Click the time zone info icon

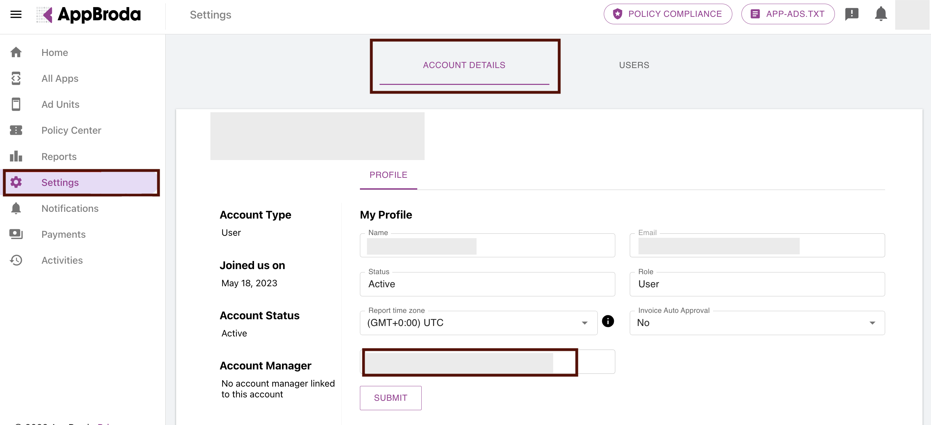[608, 321]
